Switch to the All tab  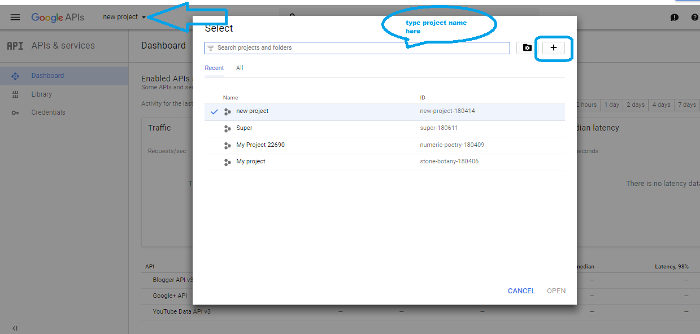tap(240, 68)
